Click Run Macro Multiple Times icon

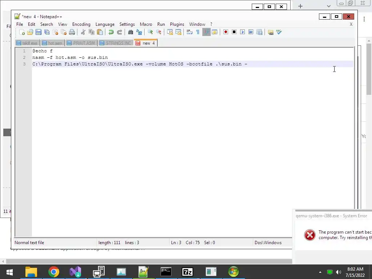pyautogui.click(x=251, y=32)
